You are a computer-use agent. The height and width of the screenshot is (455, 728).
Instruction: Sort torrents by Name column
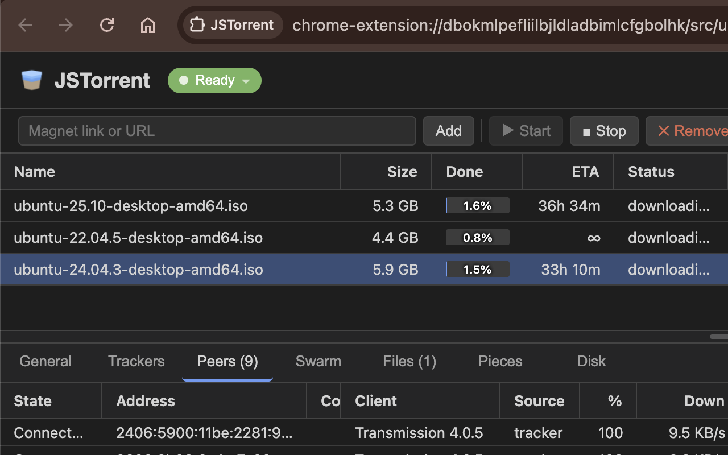click(x=35, y=172)
